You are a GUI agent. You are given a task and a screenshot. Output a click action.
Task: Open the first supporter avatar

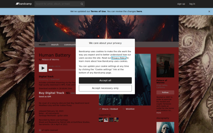[x=101, y=120]
